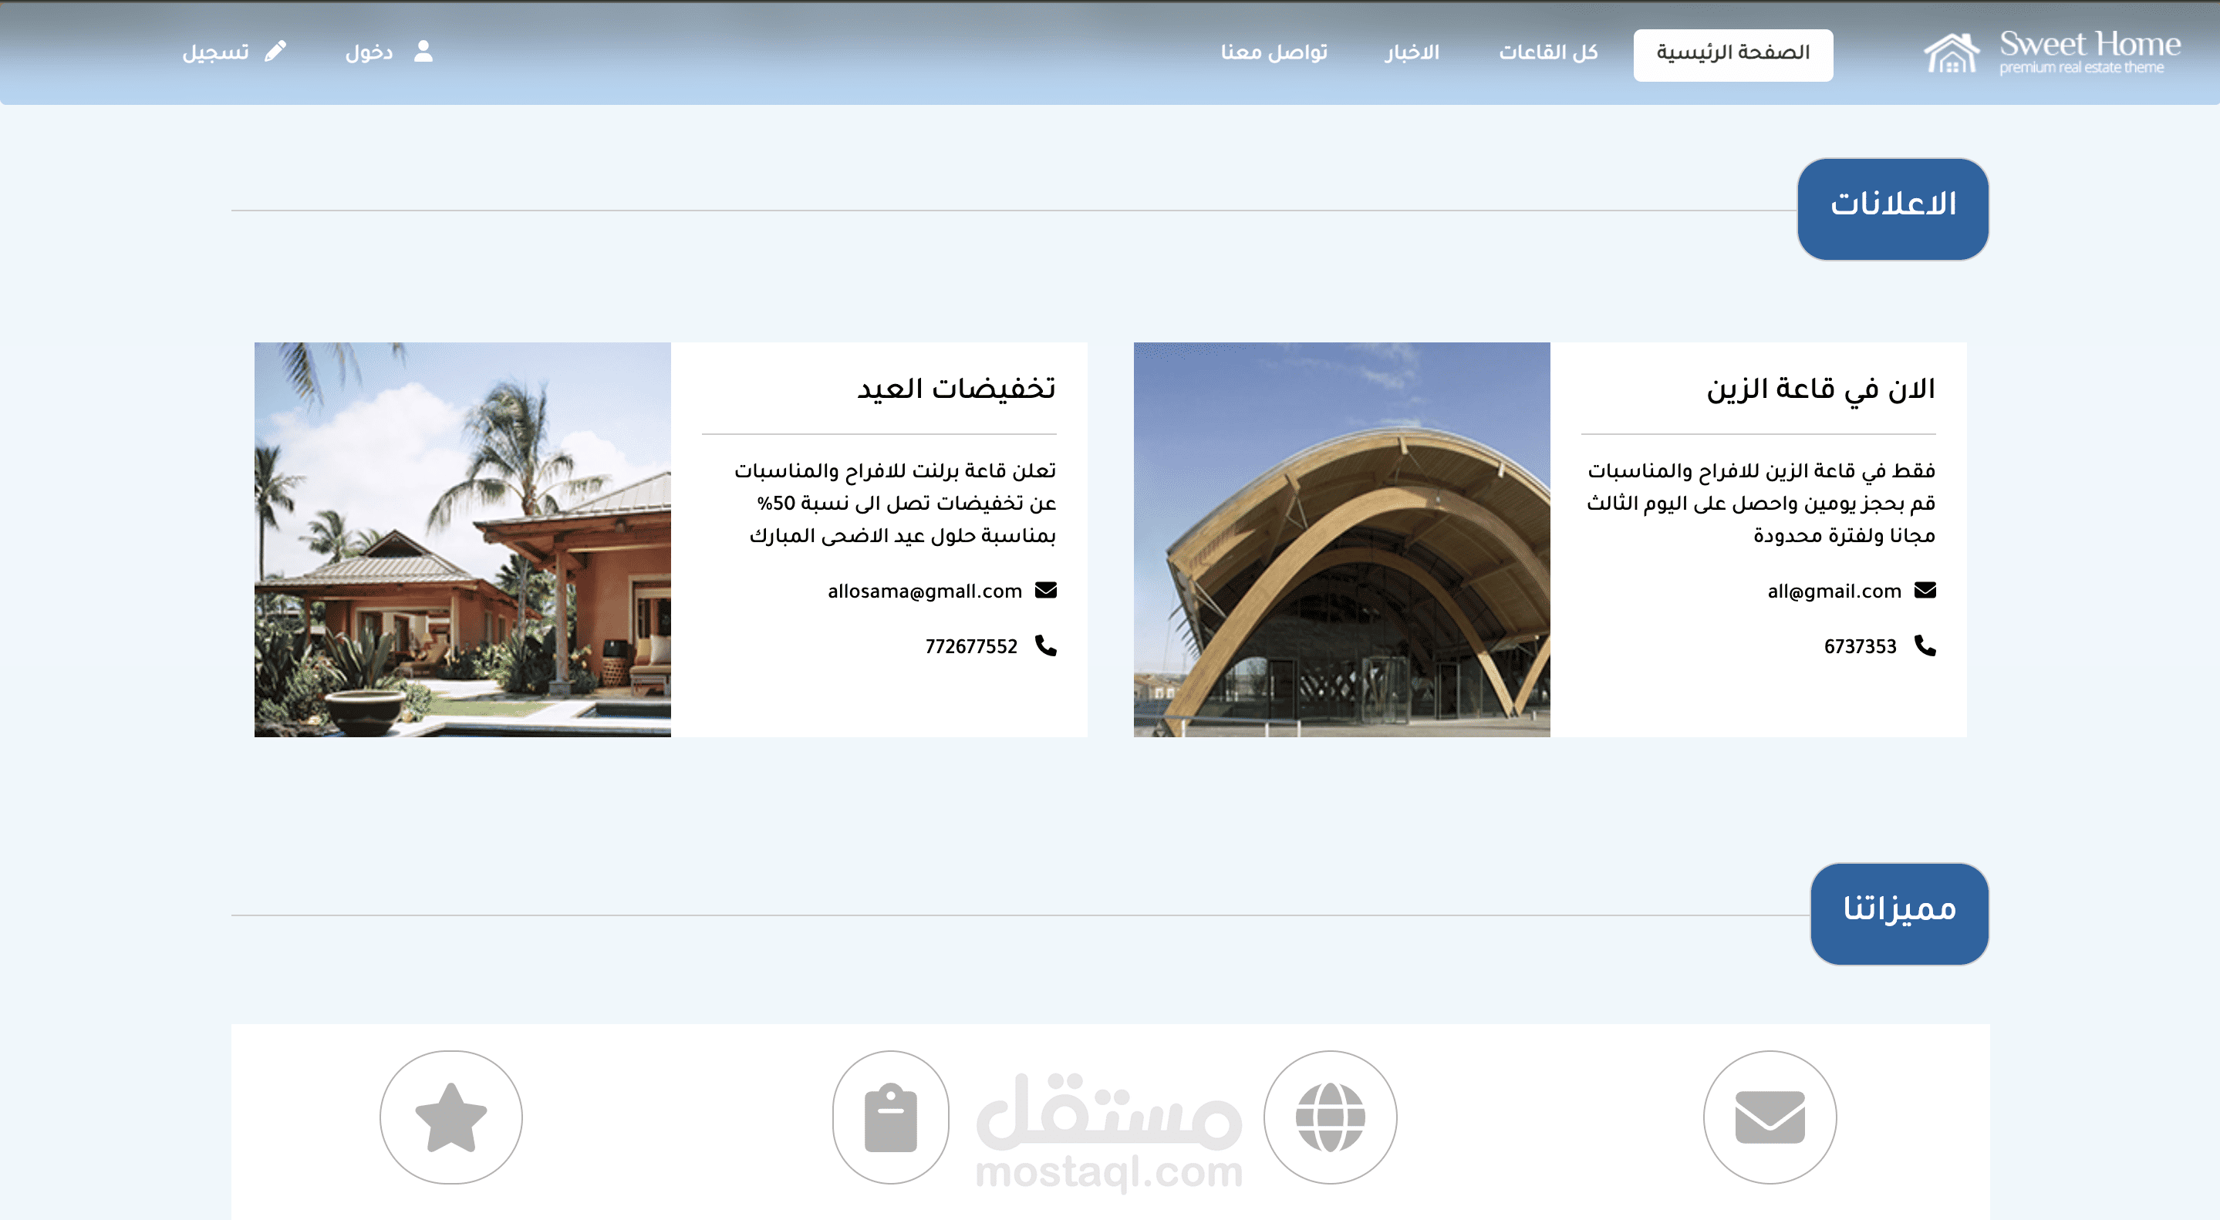
Task: Select the مميزاتنا section heading button
Action: tap(1899, 913)
